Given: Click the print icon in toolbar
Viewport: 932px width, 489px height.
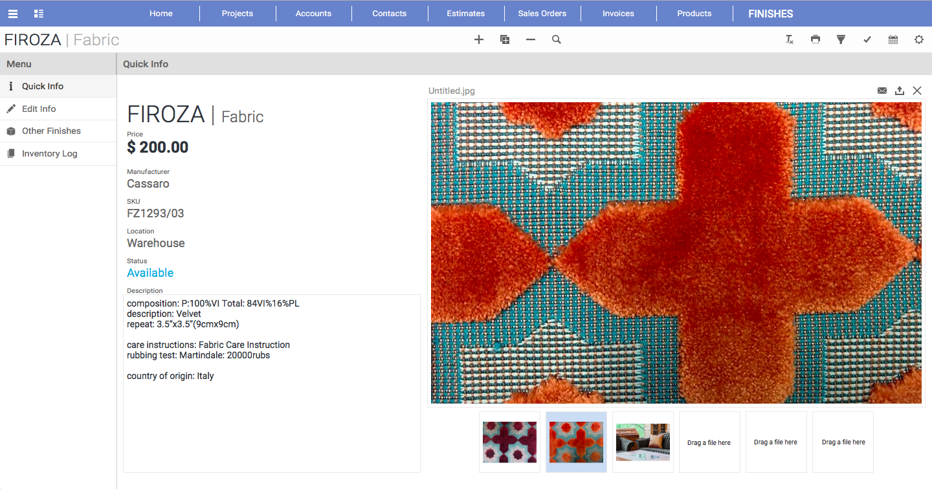Looking at the screenshot, I should point(815,39).
